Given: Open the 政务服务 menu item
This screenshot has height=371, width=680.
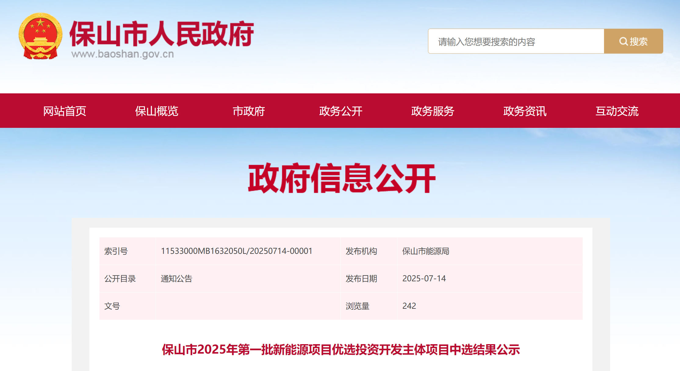Looking at the screenshot, I should pos(433,111).
